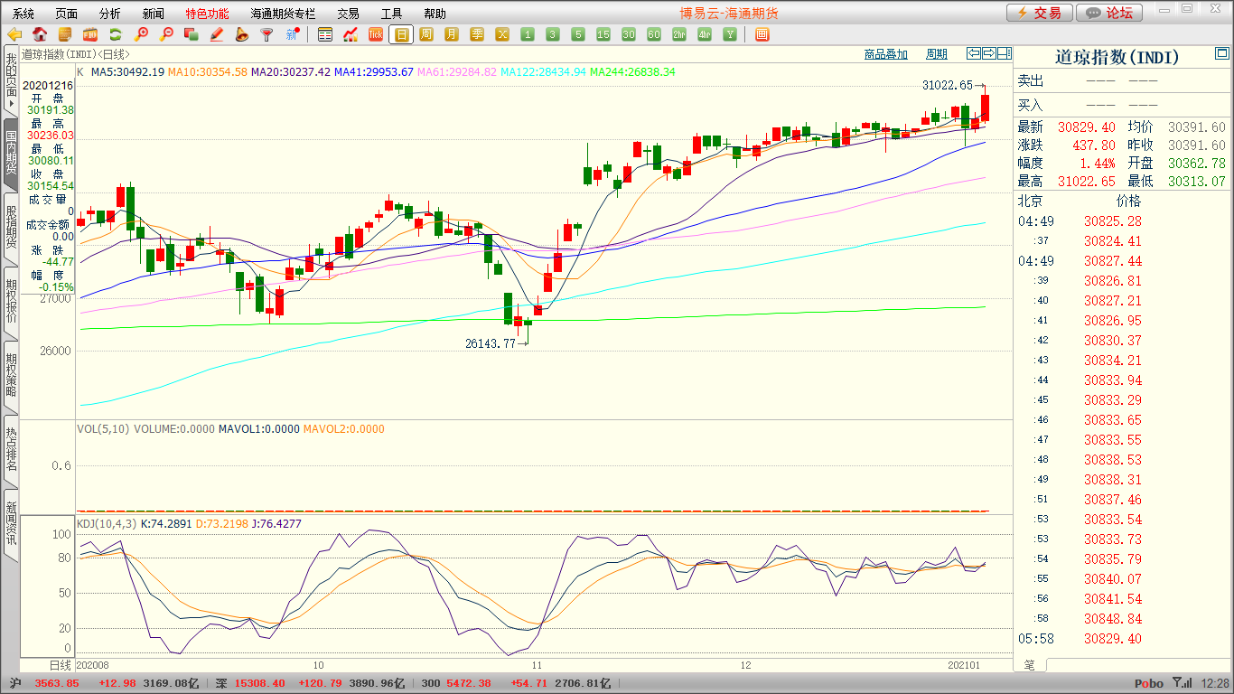Screen dimensions: 1234x694
Task: Click the orange notes toolbar icon
Action: 65,35
